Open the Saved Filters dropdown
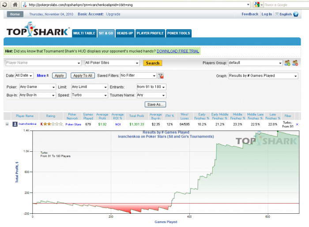The height and width of the screenshot is (227, 309). click(x=138, y=76)
